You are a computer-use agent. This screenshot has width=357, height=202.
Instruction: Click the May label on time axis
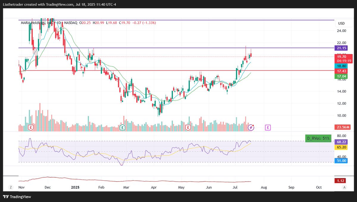click(x=181, y=187)
